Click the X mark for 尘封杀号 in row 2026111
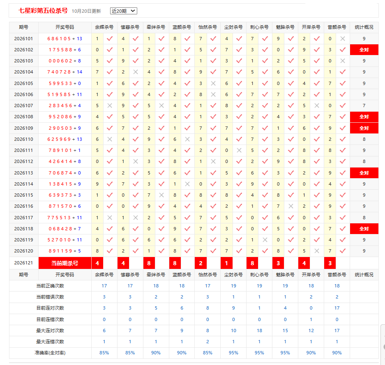 point(239,150)
